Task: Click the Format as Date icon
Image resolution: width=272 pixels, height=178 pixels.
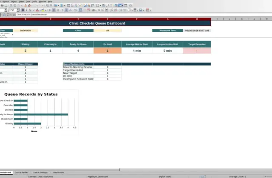Action: pyautogui.click(x=107, y=10)
